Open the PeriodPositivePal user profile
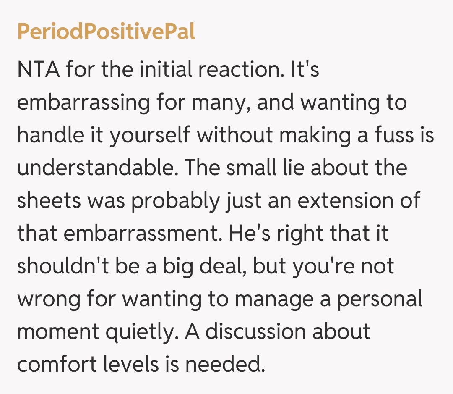Image resolution: width=453 pixels, height=394 pixels. pos(106,32)
